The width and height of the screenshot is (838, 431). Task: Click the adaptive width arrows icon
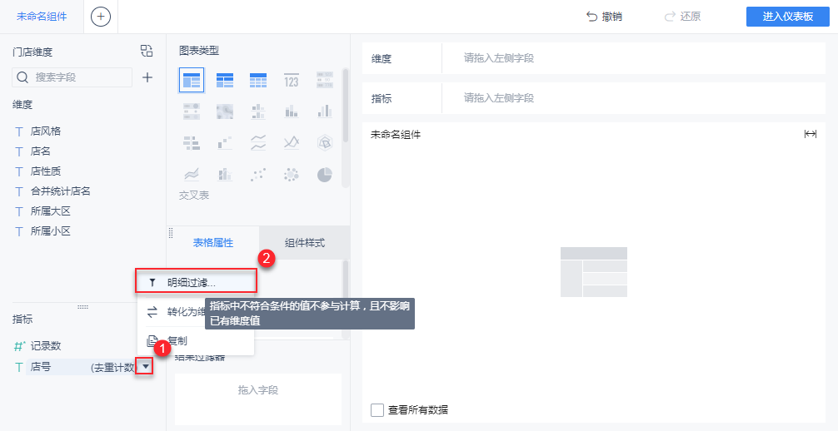811,134
